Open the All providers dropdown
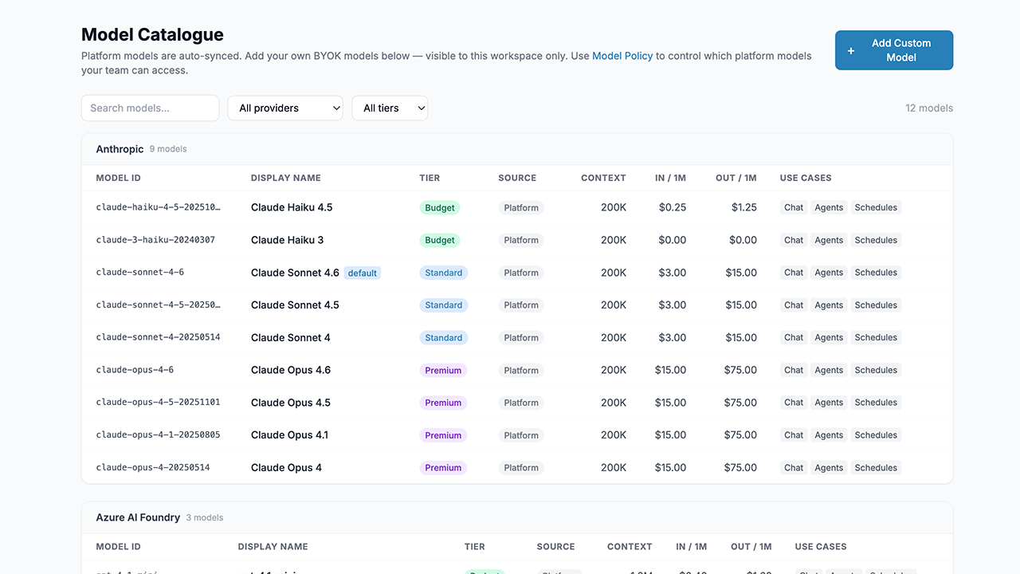The image size is (1020, 574). 285,108
